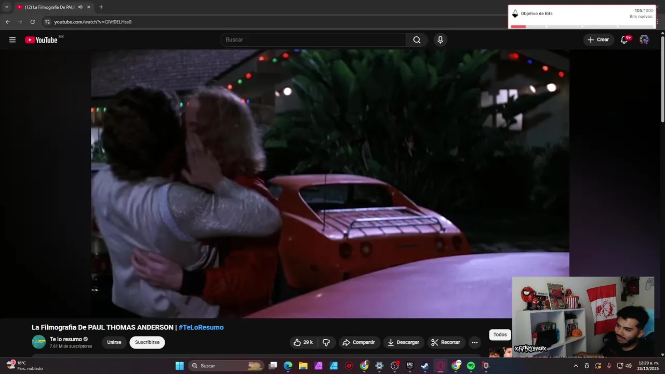
Task: Open network settings tray icon
Action: (x=620, y=366)
